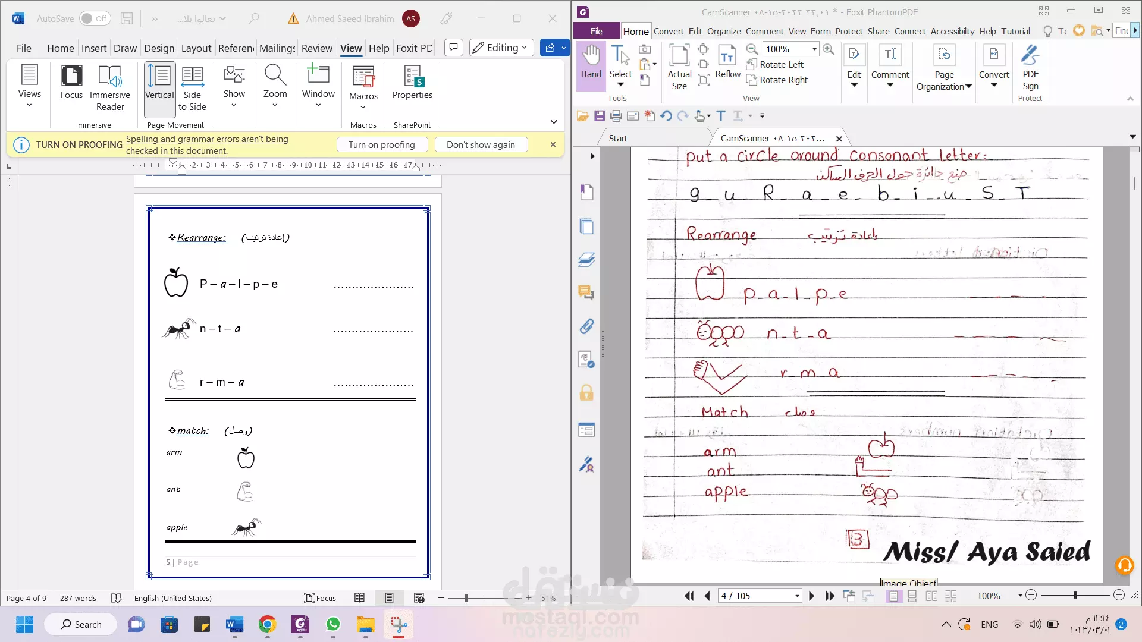Open the Layers panel in Foxit sidebar

click(x=586, y=259)
